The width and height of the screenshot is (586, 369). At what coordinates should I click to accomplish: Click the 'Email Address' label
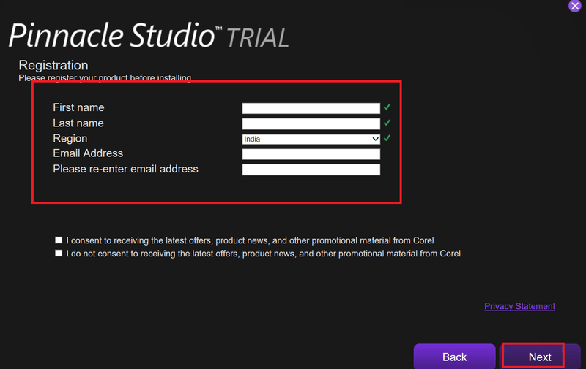tap(88, 153)
